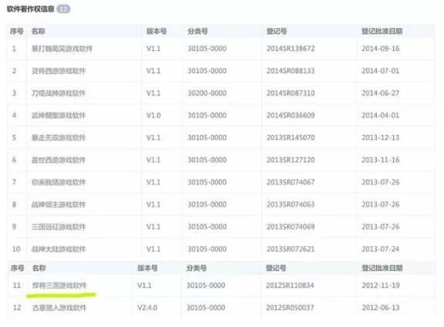Select the date 2012-06-13 cell
444x327 pixels.
coord(381,308)
